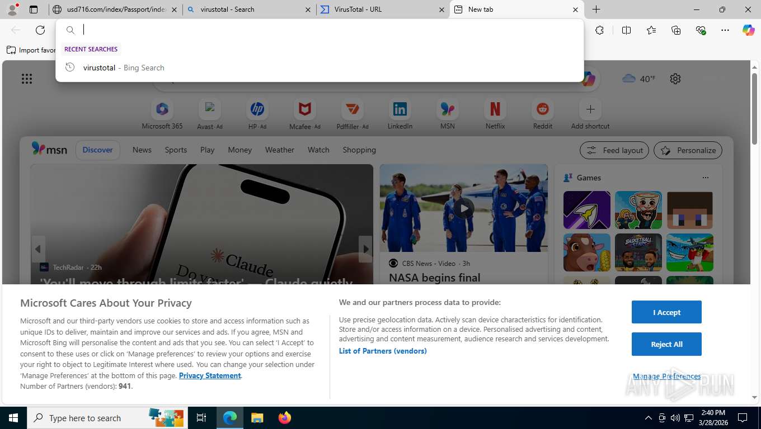The height and width of the screenshot is (429, 761).
Task: Open the Sports feed tab
Action: click(176, 150)
